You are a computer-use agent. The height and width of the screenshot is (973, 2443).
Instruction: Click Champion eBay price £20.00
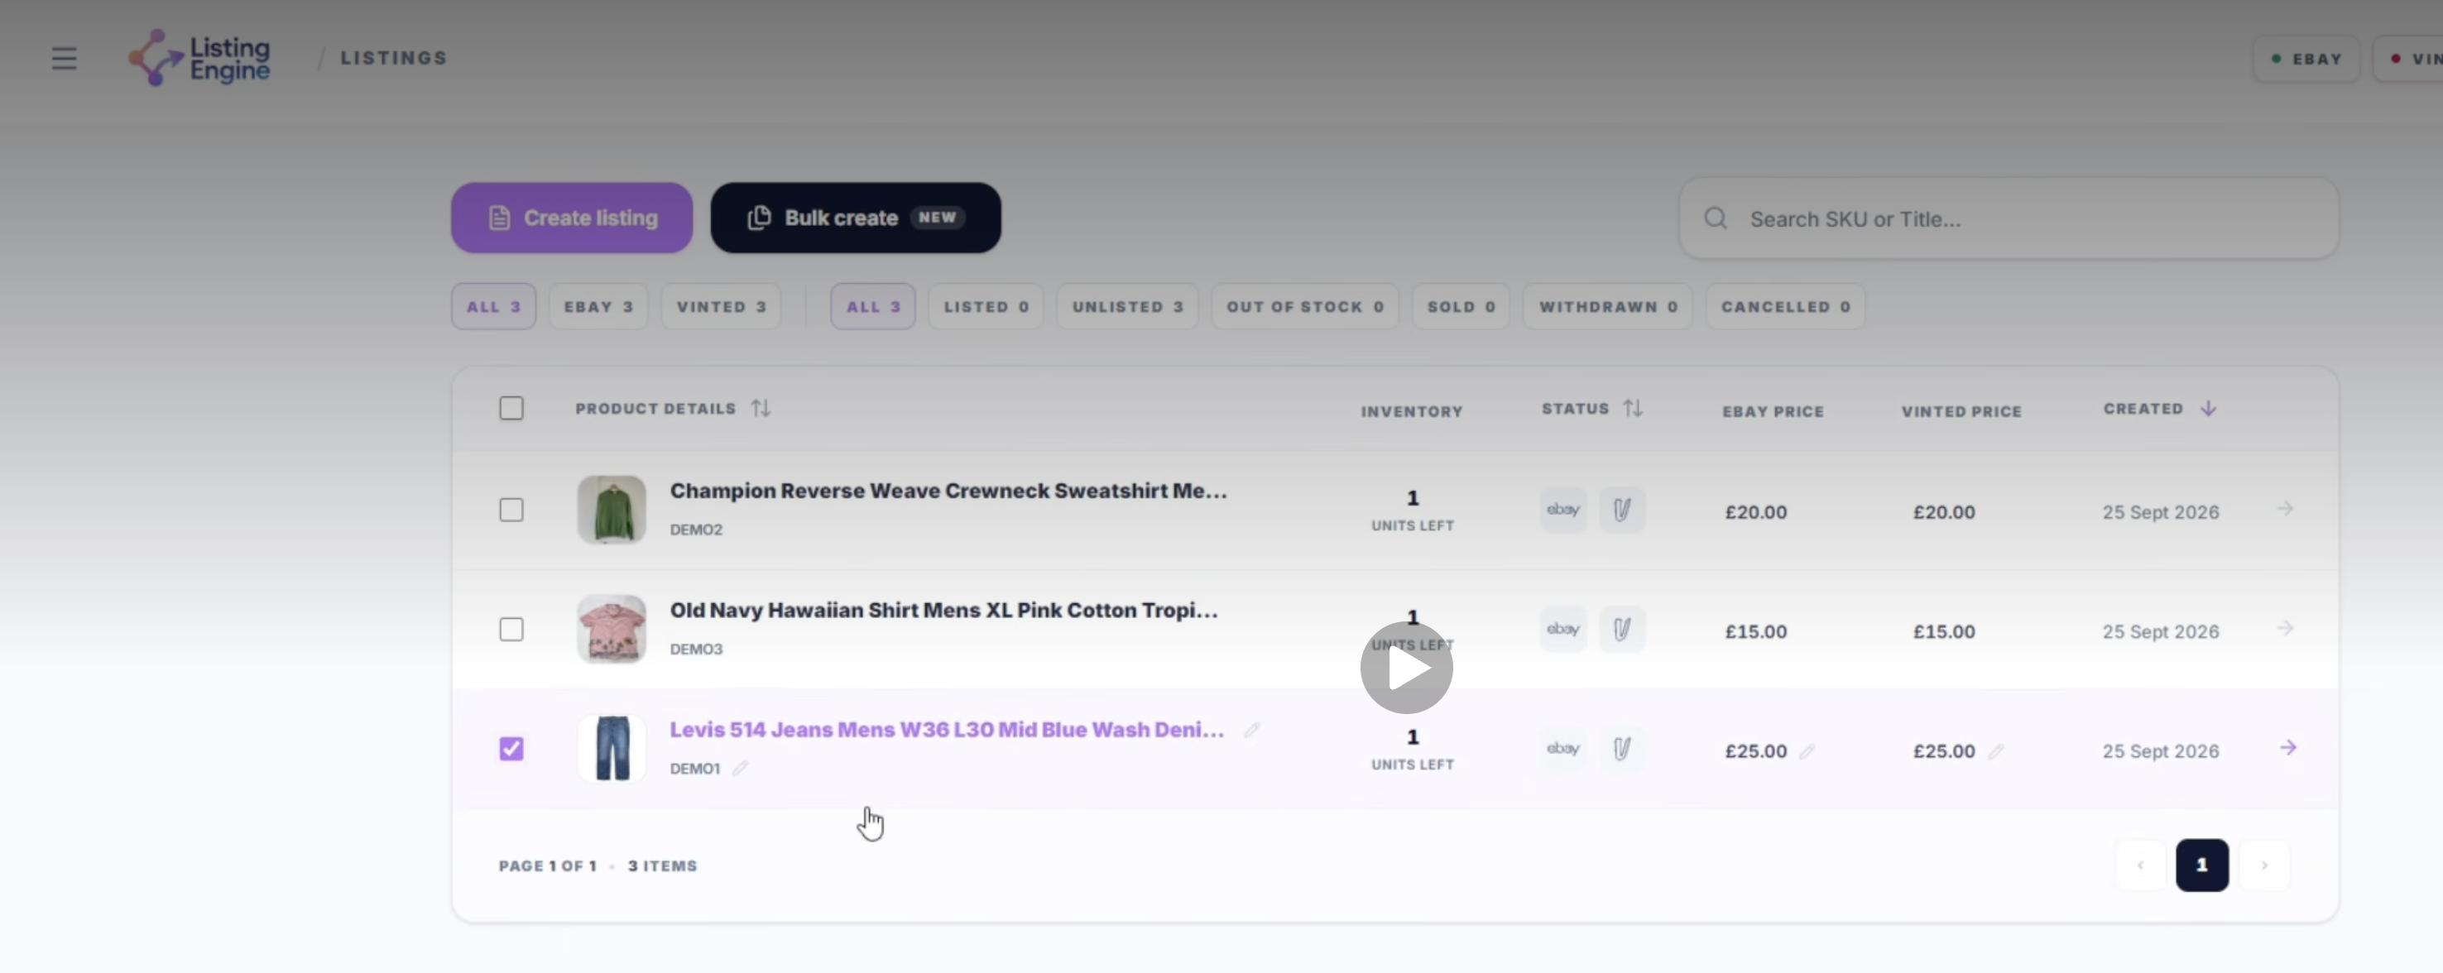[x=1755, y=513]
